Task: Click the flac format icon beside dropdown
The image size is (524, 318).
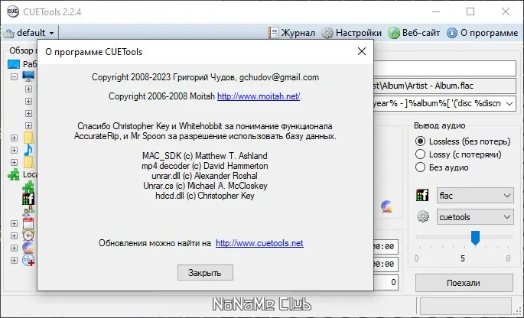Action: click(422, 195)
